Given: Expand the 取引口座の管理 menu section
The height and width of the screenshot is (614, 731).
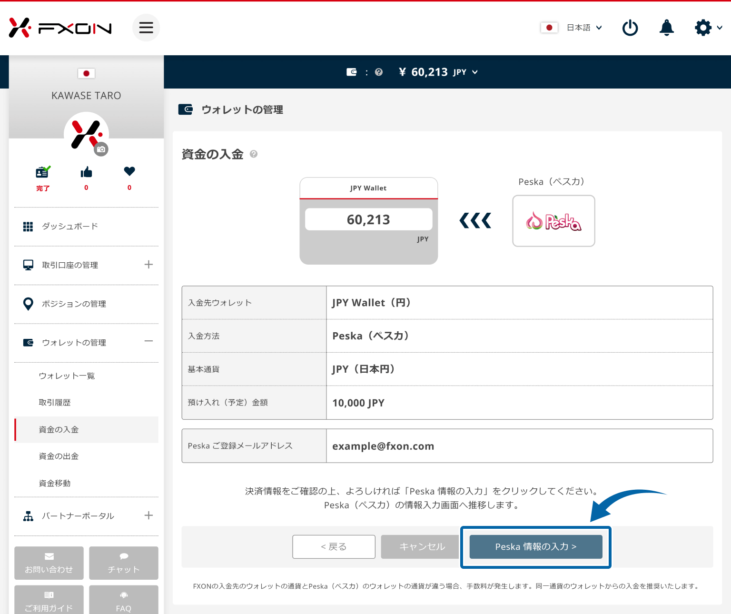Looking at the screenshot, I should point(148,265).
